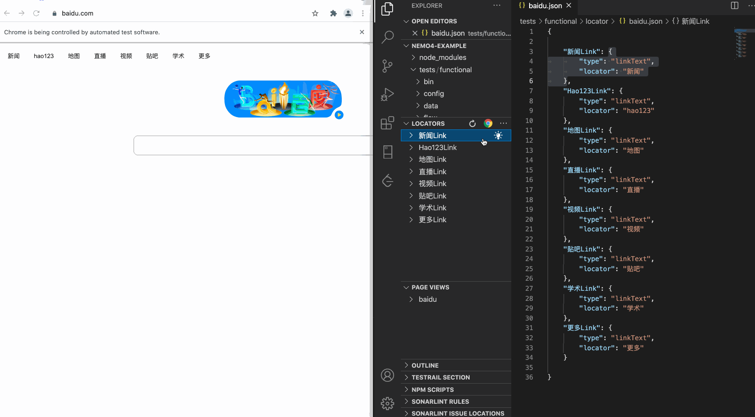The height and width of the screenshot is (417, 755).
Task: Select 'locator' in editor breadcrumb
Action: (x=597, y=21)
